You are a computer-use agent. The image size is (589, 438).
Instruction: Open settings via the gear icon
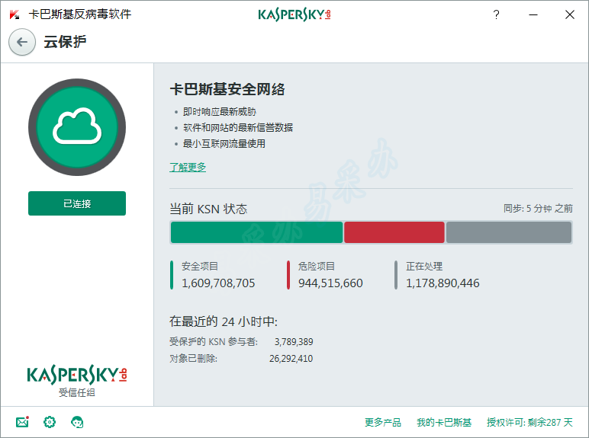click(50, 422)
